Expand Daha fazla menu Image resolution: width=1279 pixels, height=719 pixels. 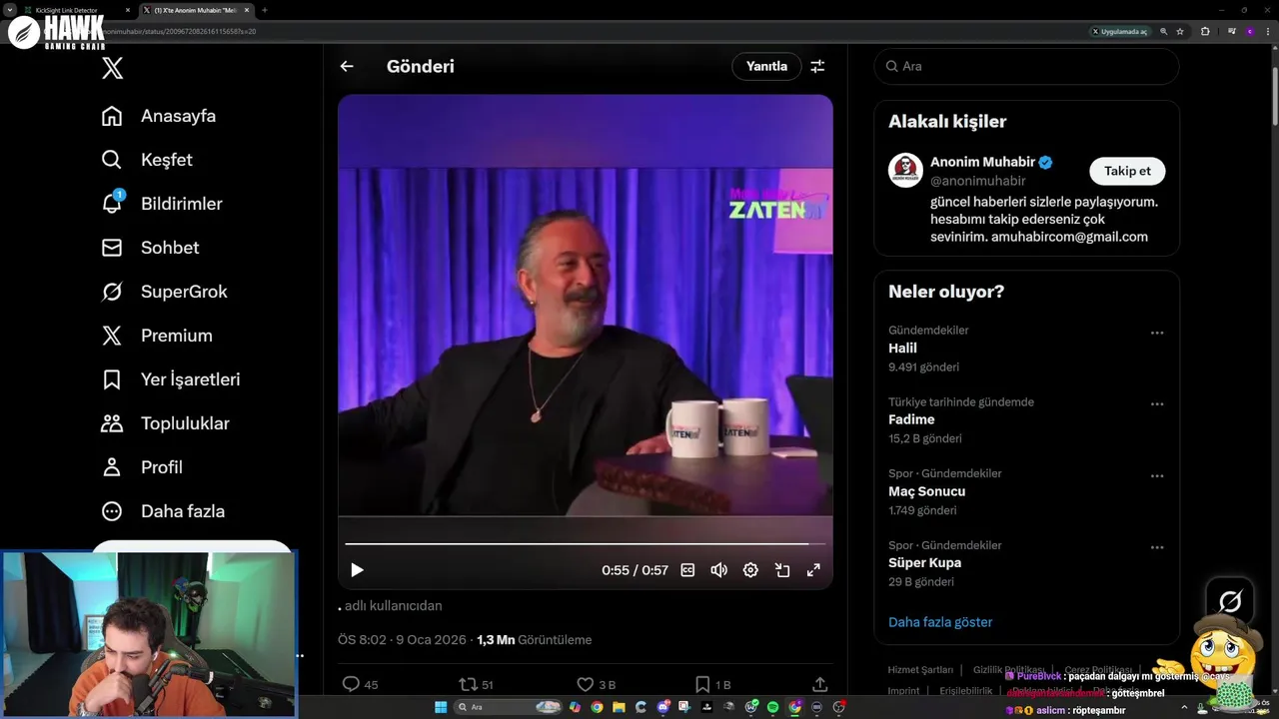163,511
